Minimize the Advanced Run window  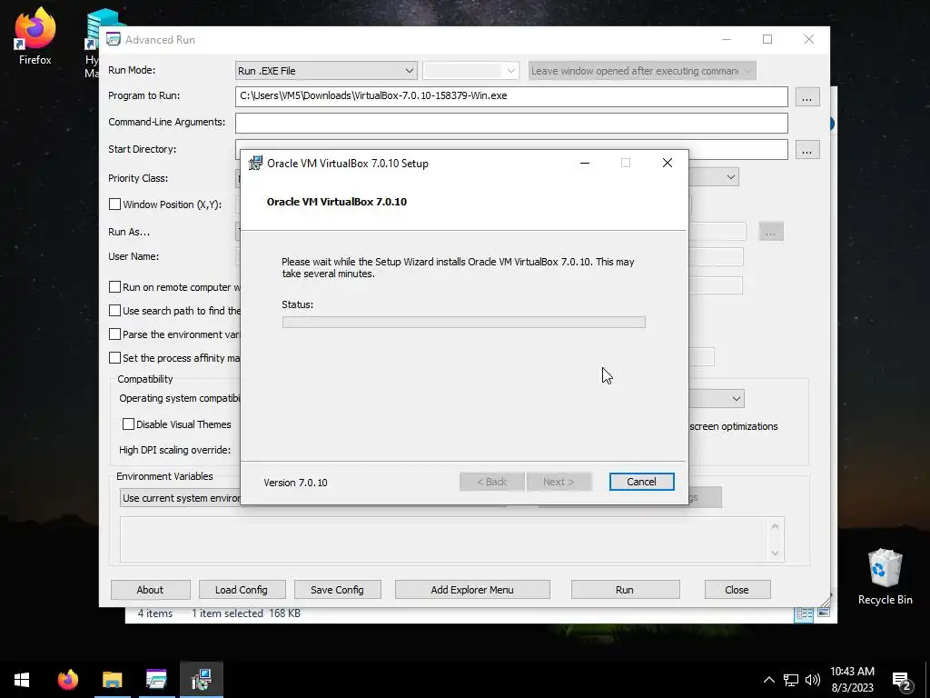(x=727, y=39)
